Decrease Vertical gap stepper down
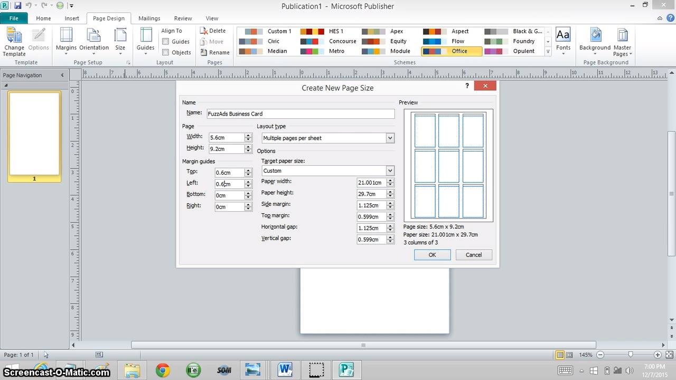Screen dimensions: 676x380 point(390,242)
